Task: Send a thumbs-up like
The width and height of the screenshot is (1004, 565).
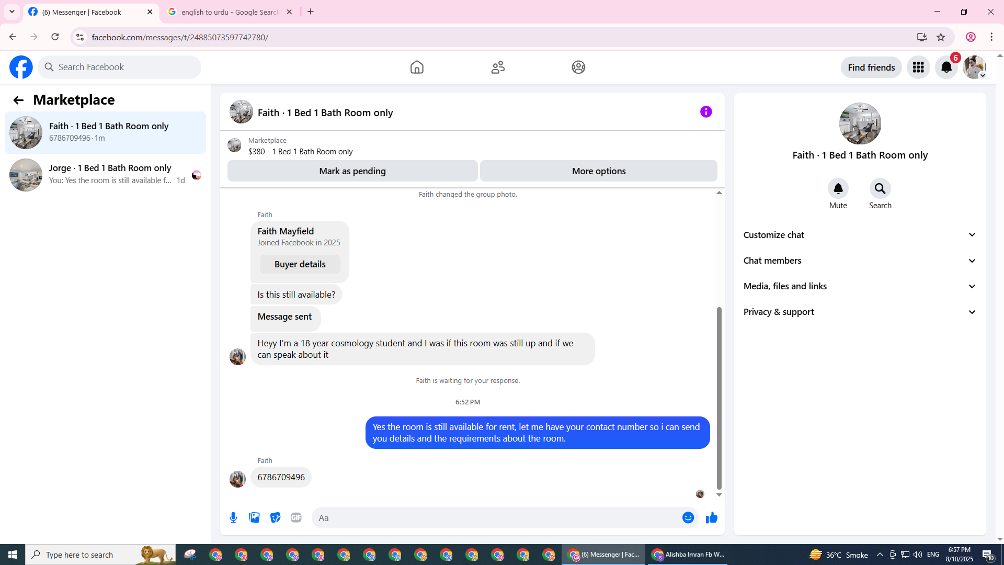Action: [x=711, y=517]
